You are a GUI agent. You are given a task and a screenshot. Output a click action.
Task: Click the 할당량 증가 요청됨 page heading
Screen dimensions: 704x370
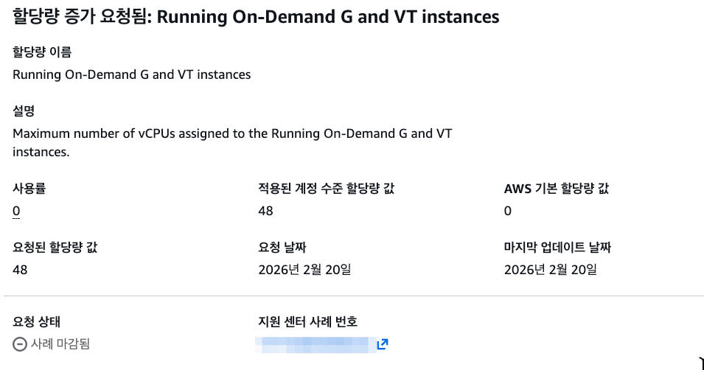tap(256, 16)
